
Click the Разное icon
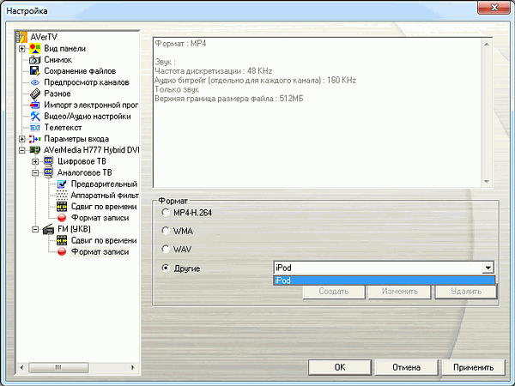pos(35,93)
